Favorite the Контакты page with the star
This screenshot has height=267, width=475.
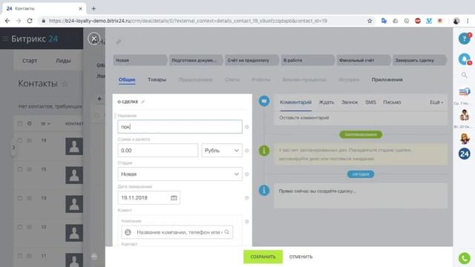point(65,84)
